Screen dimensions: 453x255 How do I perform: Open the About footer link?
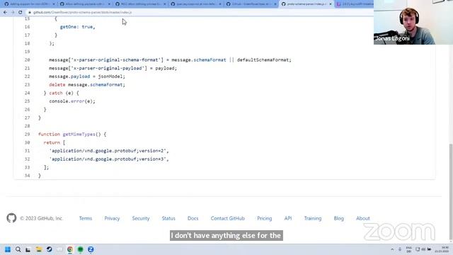363,218
